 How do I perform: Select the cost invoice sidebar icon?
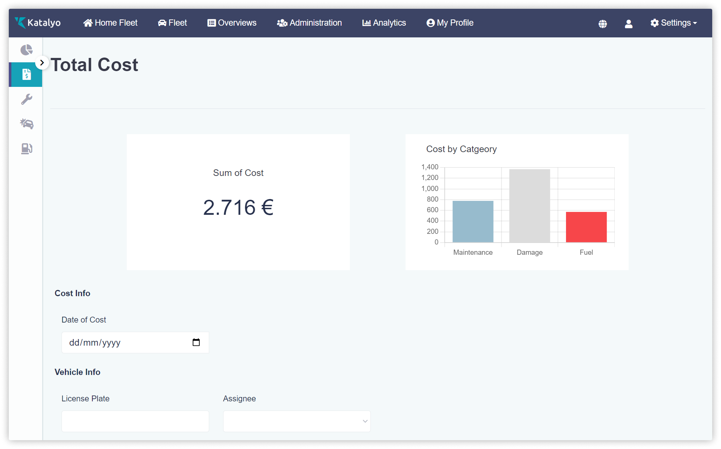click(x=26, y=74)
